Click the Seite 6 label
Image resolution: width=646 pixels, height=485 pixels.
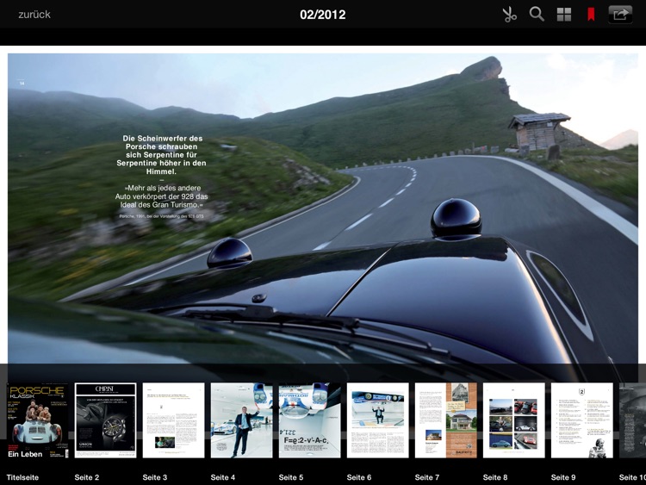pyautogui.click(x=359, y=477)
